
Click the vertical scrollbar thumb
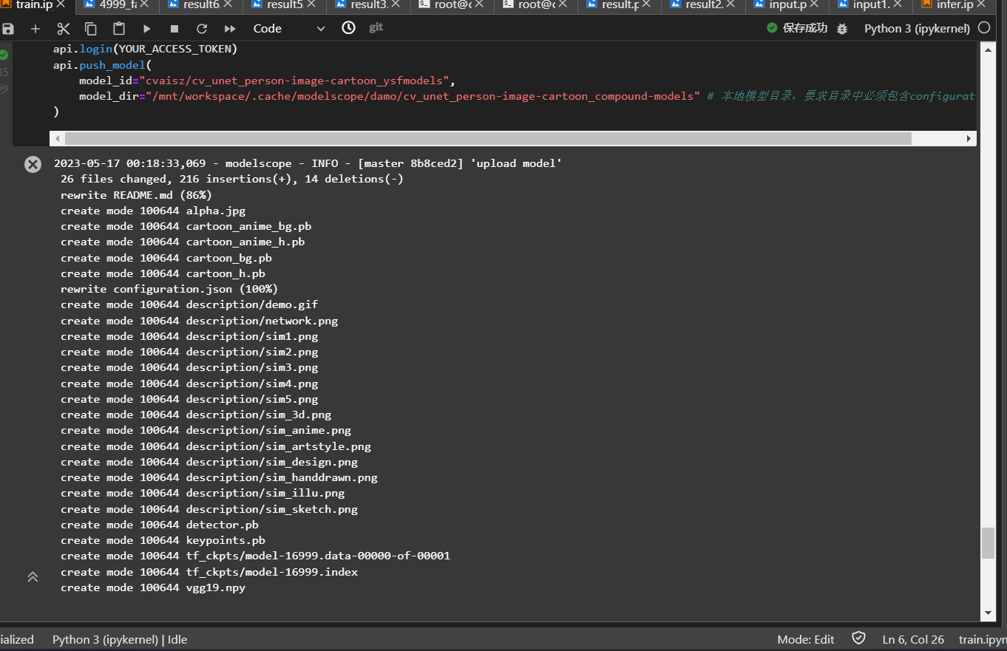point(988,543)
